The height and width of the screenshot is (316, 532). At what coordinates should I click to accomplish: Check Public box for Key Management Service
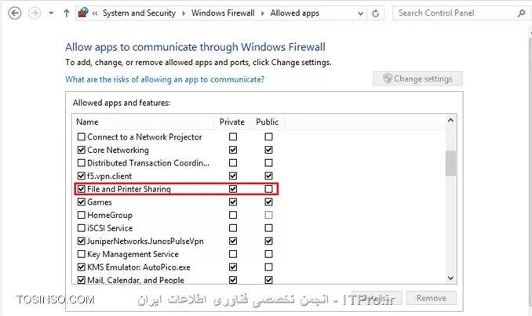(268, 254)
